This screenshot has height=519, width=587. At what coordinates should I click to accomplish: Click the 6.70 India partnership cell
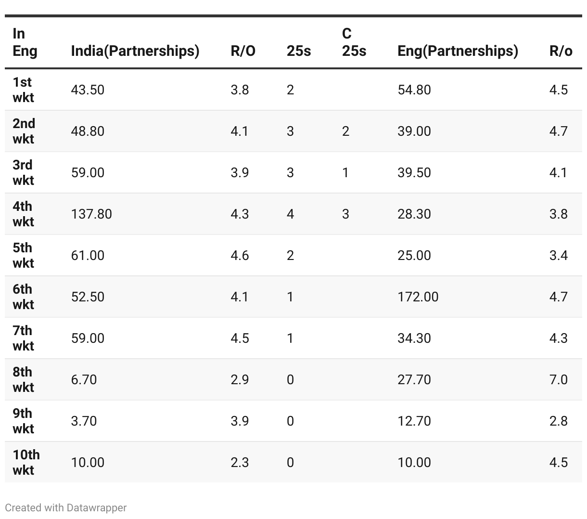pos(84,379)
